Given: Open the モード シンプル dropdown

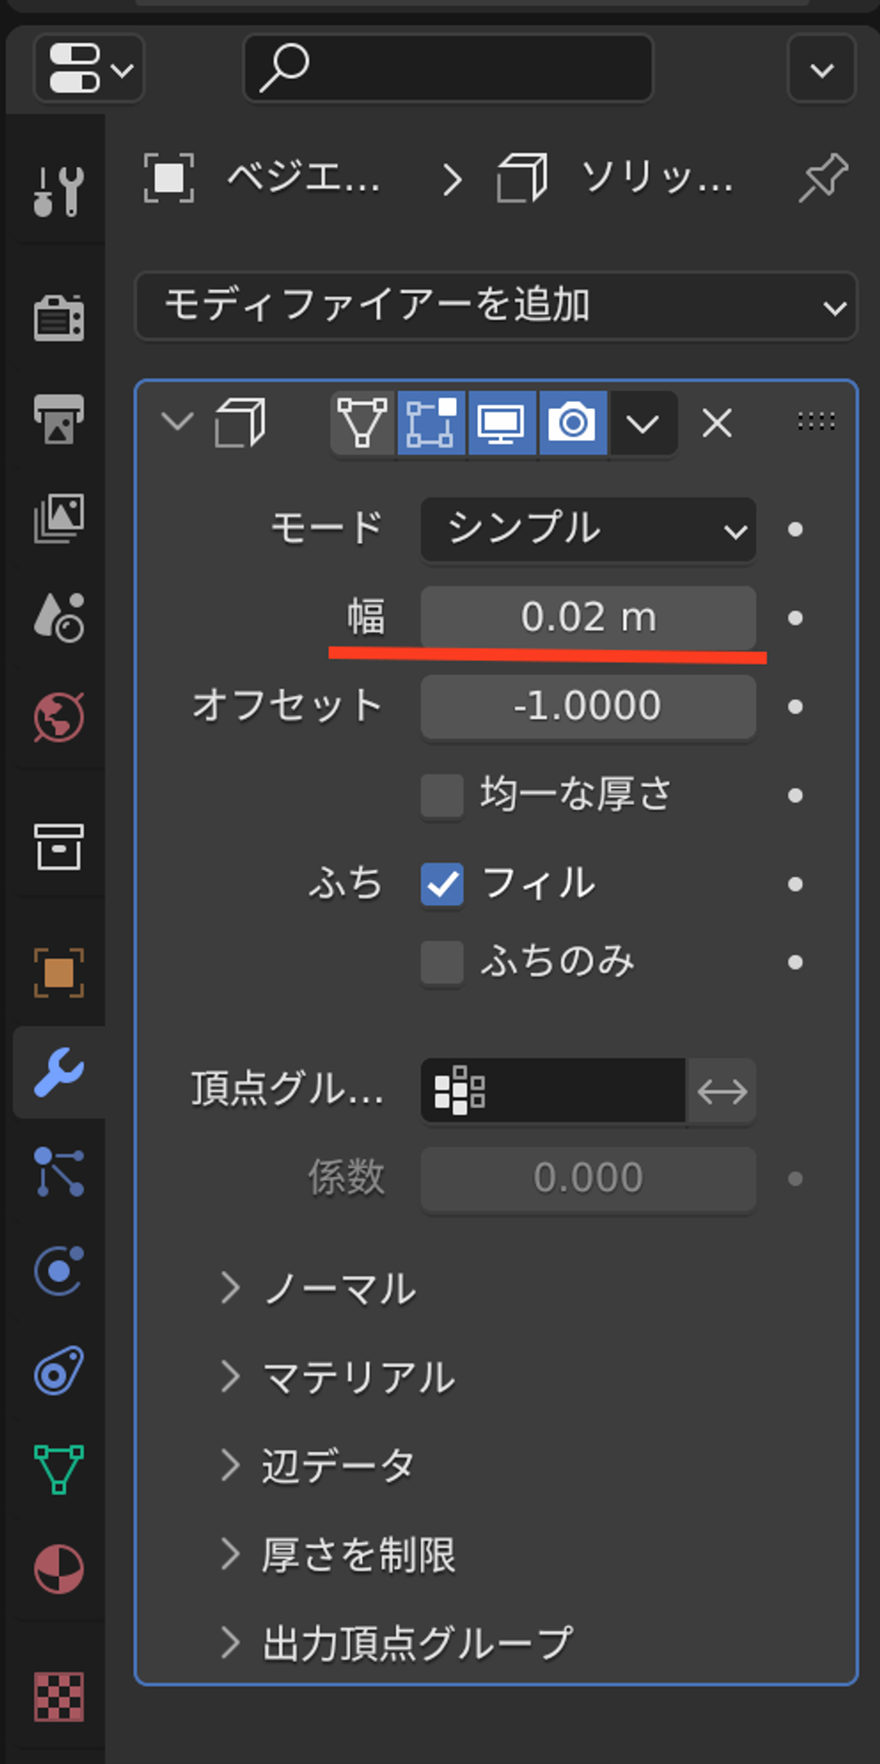Looking at the screenshot, I should (x=588, y=530).
